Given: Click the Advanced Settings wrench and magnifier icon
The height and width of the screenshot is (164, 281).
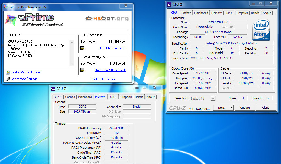Looking at the screenshot, I should tap(8, 79).
